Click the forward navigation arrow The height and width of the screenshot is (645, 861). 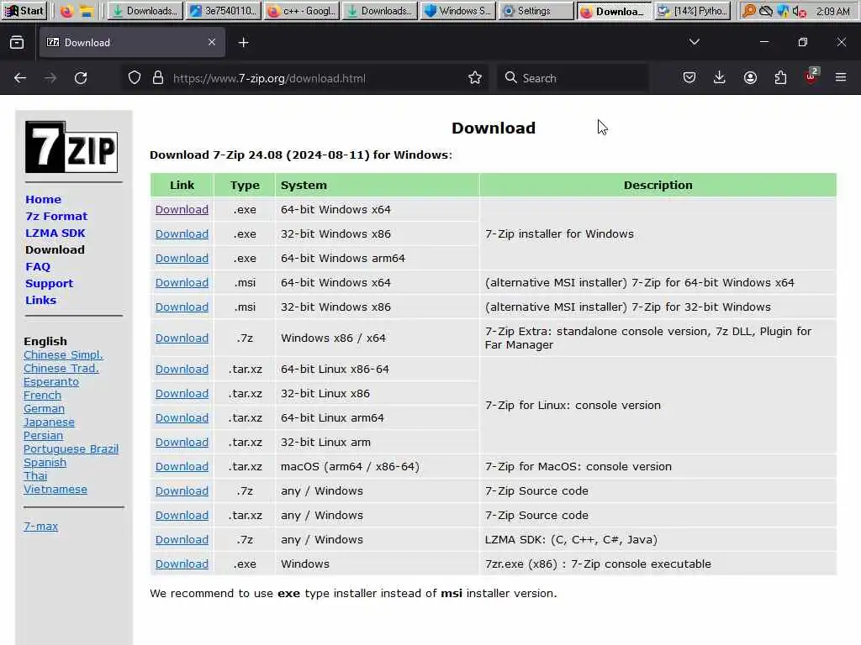[50, 78]
